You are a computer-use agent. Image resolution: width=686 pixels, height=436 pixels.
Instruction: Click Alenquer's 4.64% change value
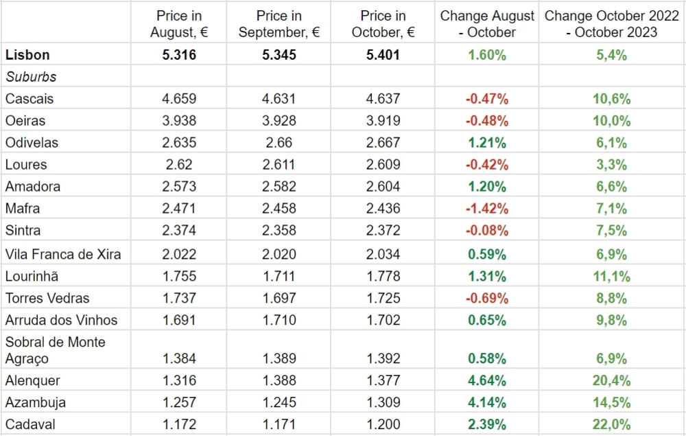[x=487, y=380]
